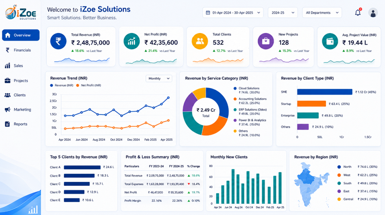Click the purple New Projects briefcase icon
This screenshot has height=215, width=385.
click(266, 41)
